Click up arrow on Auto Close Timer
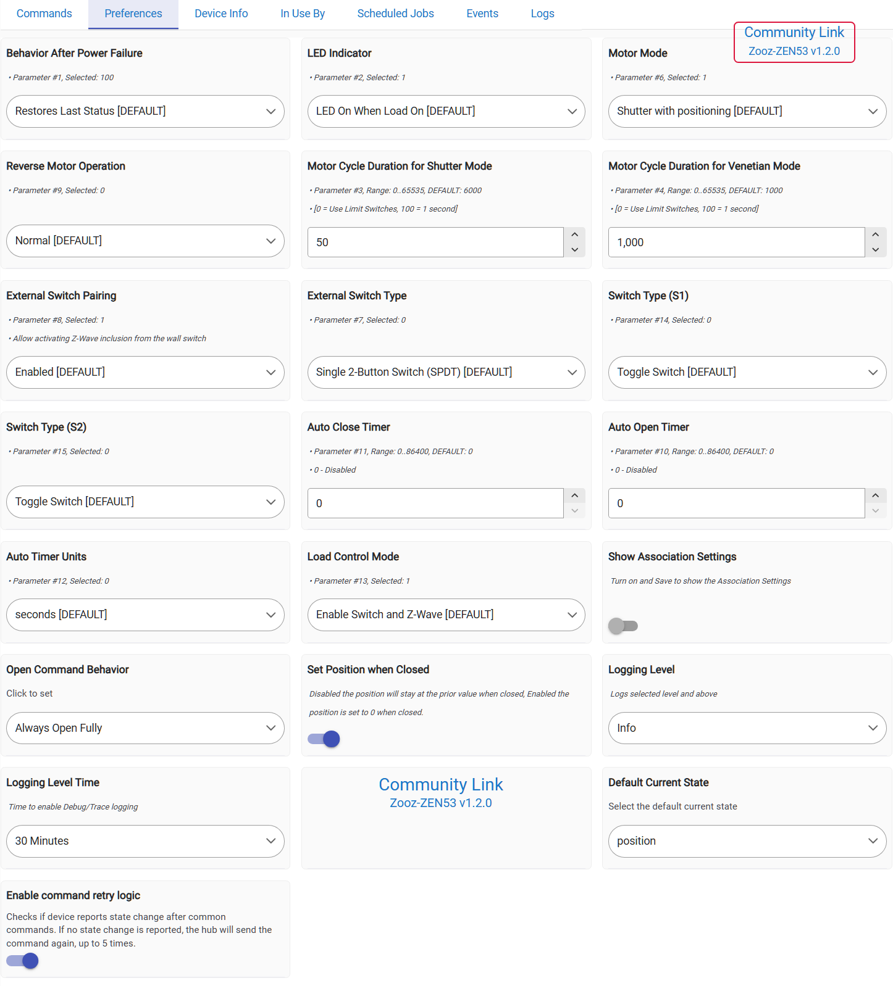893x986 pixels. [574, 496]
